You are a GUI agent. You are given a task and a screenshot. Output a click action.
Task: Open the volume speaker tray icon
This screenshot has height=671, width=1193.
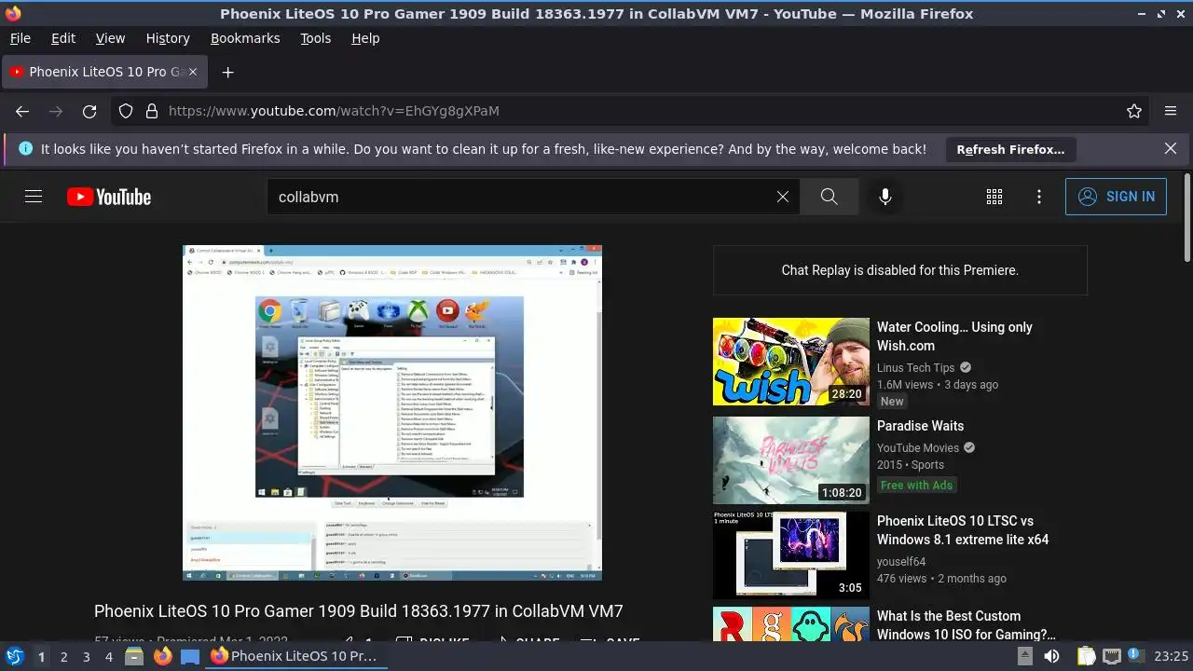pyautogui.click(x=1051, y=656)
